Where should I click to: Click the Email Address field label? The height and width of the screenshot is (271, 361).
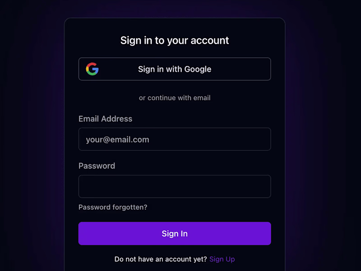point(106,119)
